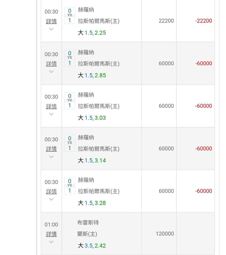This screenshot has width=226, height=255.
Task: Open 詳情 for the 01:00 布雷斯特 match
Action: coord(51,234)
